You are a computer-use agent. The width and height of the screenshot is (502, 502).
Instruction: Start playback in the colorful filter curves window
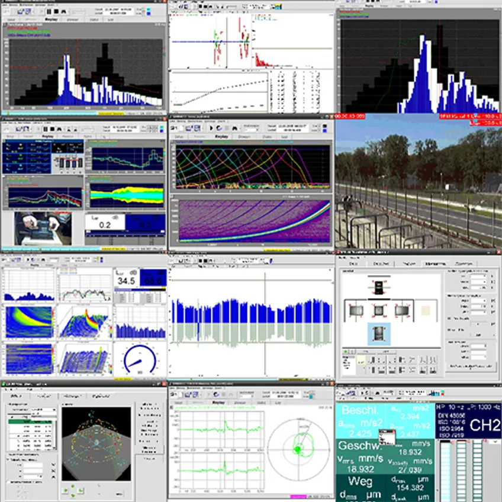(211, 128)
